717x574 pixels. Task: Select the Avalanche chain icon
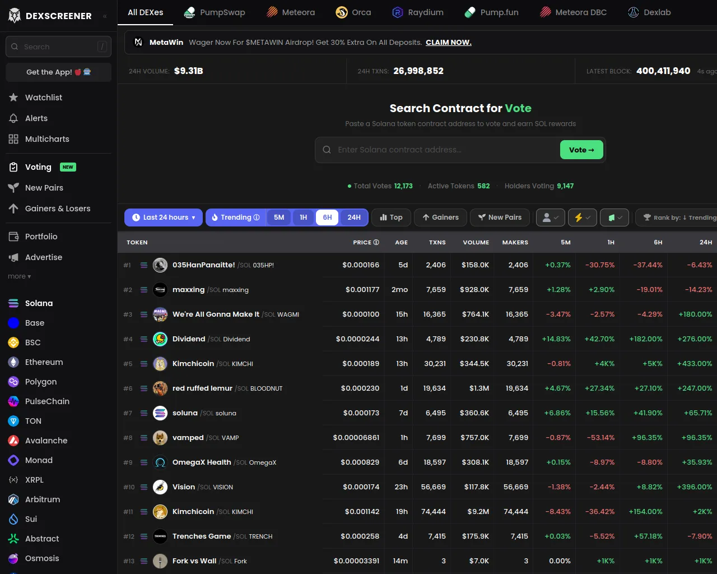click(x=13, y=441)
